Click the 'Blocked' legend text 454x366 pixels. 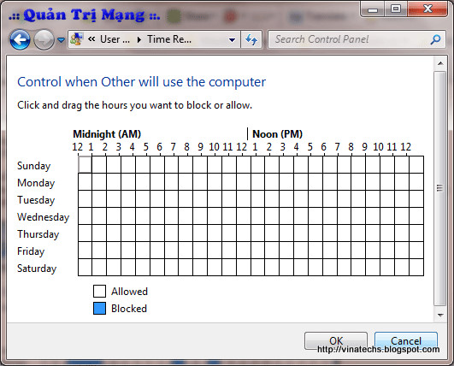tap(129, 309)
